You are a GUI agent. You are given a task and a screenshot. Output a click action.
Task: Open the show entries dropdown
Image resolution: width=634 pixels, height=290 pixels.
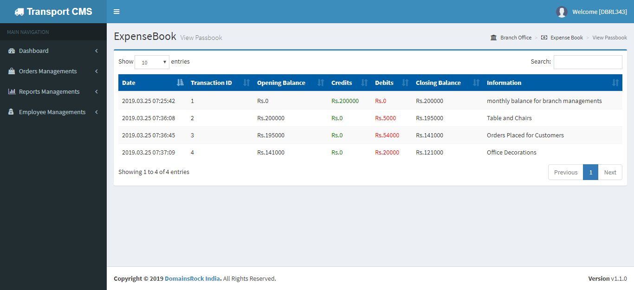click(x=152, y=62)
